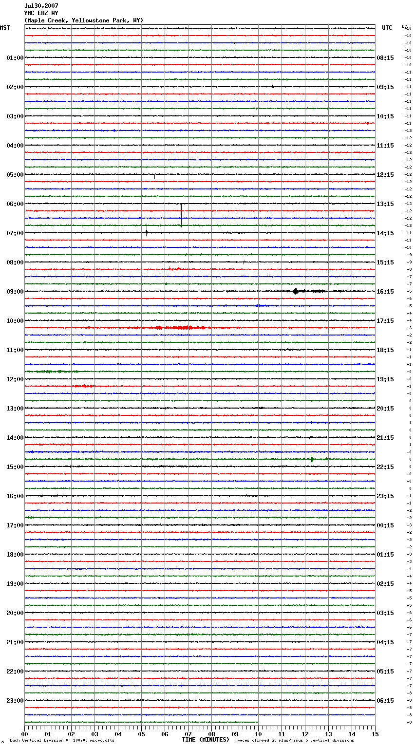Image resolution: width=414 pixels, height=747 pixels.
Task: Click the 'Each Vertical Division = 100.00 microvolts' note
Action: click(x=62, y=741)
